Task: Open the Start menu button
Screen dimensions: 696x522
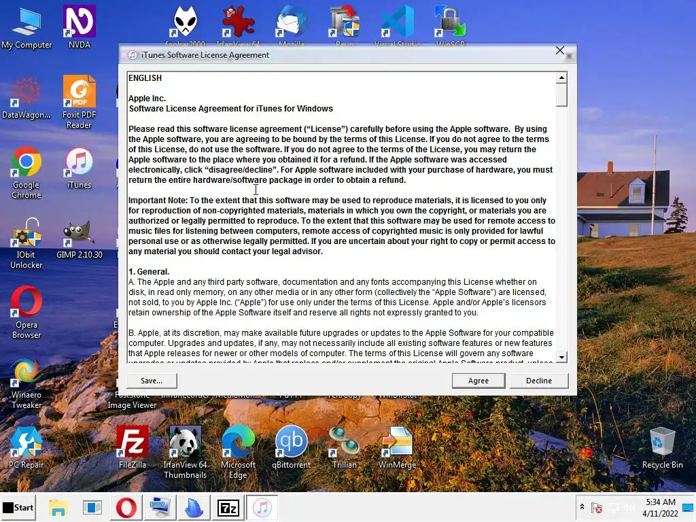Action: point(18,507)
